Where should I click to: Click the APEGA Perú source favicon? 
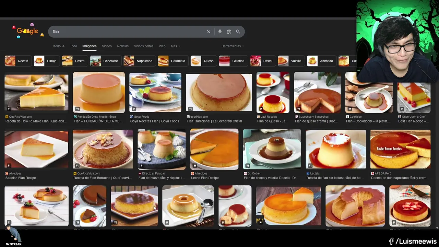click(x=373, y=174)
